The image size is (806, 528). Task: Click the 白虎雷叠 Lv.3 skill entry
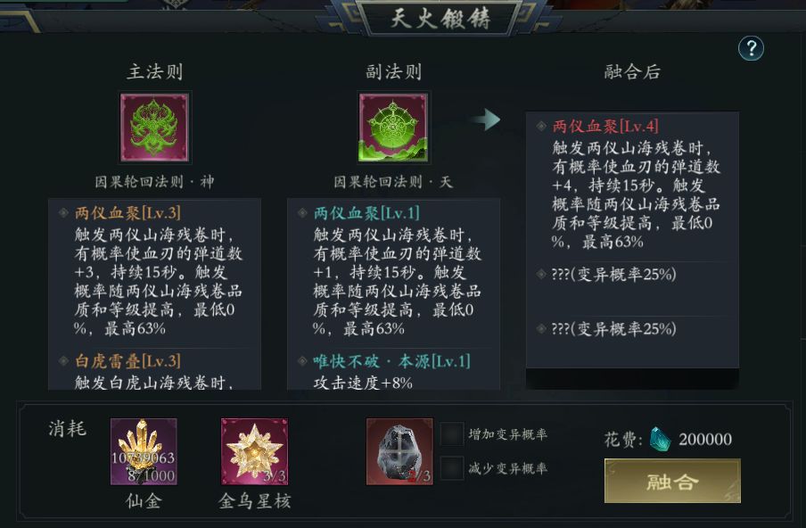[x=127, y=361]
